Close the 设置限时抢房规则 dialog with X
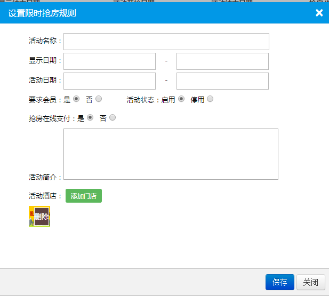The height and width of the screenshot is (296, 329). (319, 13)
